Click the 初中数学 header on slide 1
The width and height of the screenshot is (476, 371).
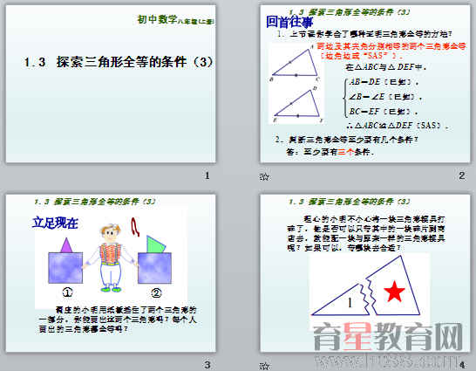(x=157, y=19)
